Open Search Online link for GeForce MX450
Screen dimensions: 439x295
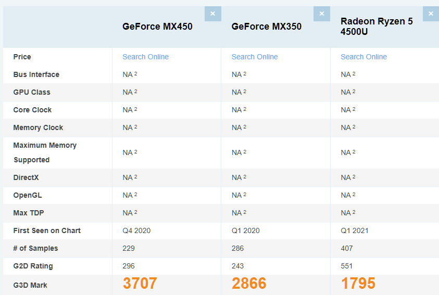pos(146,57)
